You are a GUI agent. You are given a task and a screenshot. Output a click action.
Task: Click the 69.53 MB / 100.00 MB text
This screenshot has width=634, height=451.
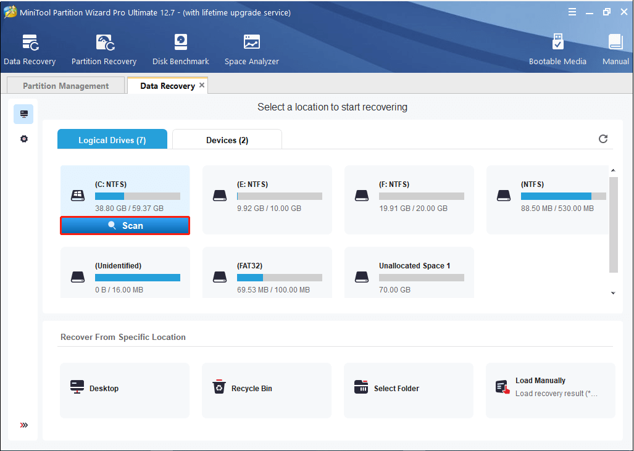(x=273, y=290)
